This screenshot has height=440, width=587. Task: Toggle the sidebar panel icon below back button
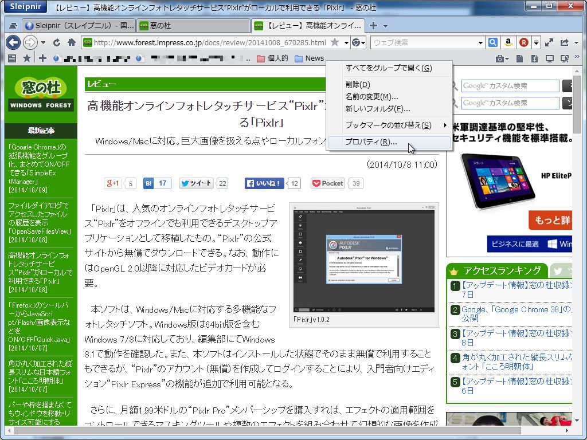pyautogui.click(x=11, y=58)
